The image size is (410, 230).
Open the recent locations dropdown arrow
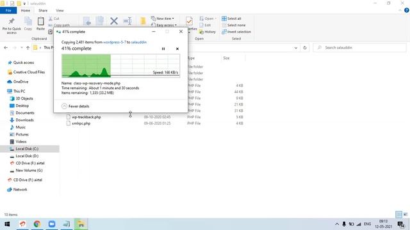[21, 48]
